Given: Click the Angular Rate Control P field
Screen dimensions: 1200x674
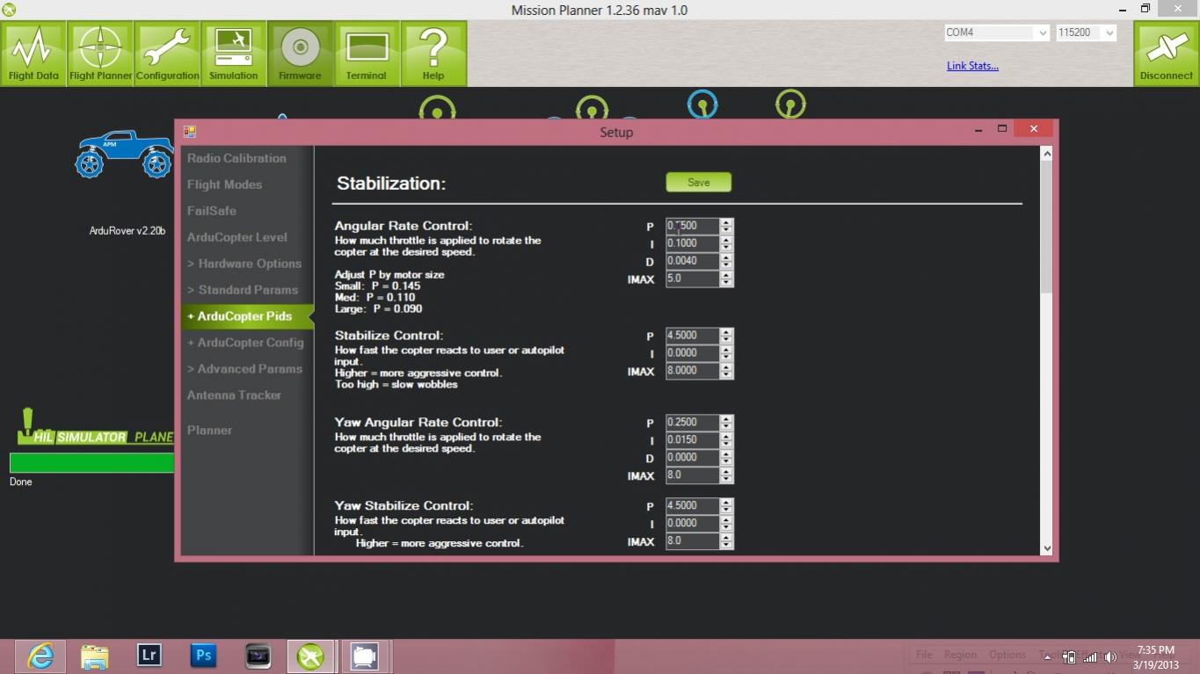Looking at the screenshot, I should [692, 226].
